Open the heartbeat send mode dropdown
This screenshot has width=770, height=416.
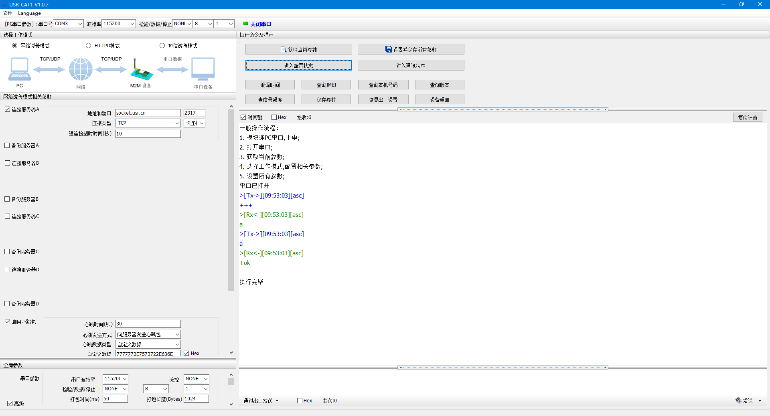(x=177, y=334)
